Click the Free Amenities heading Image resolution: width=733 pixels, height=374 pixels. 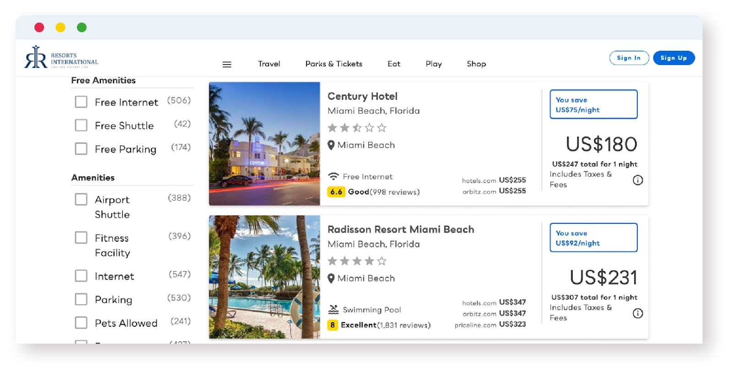coord(104,81)
